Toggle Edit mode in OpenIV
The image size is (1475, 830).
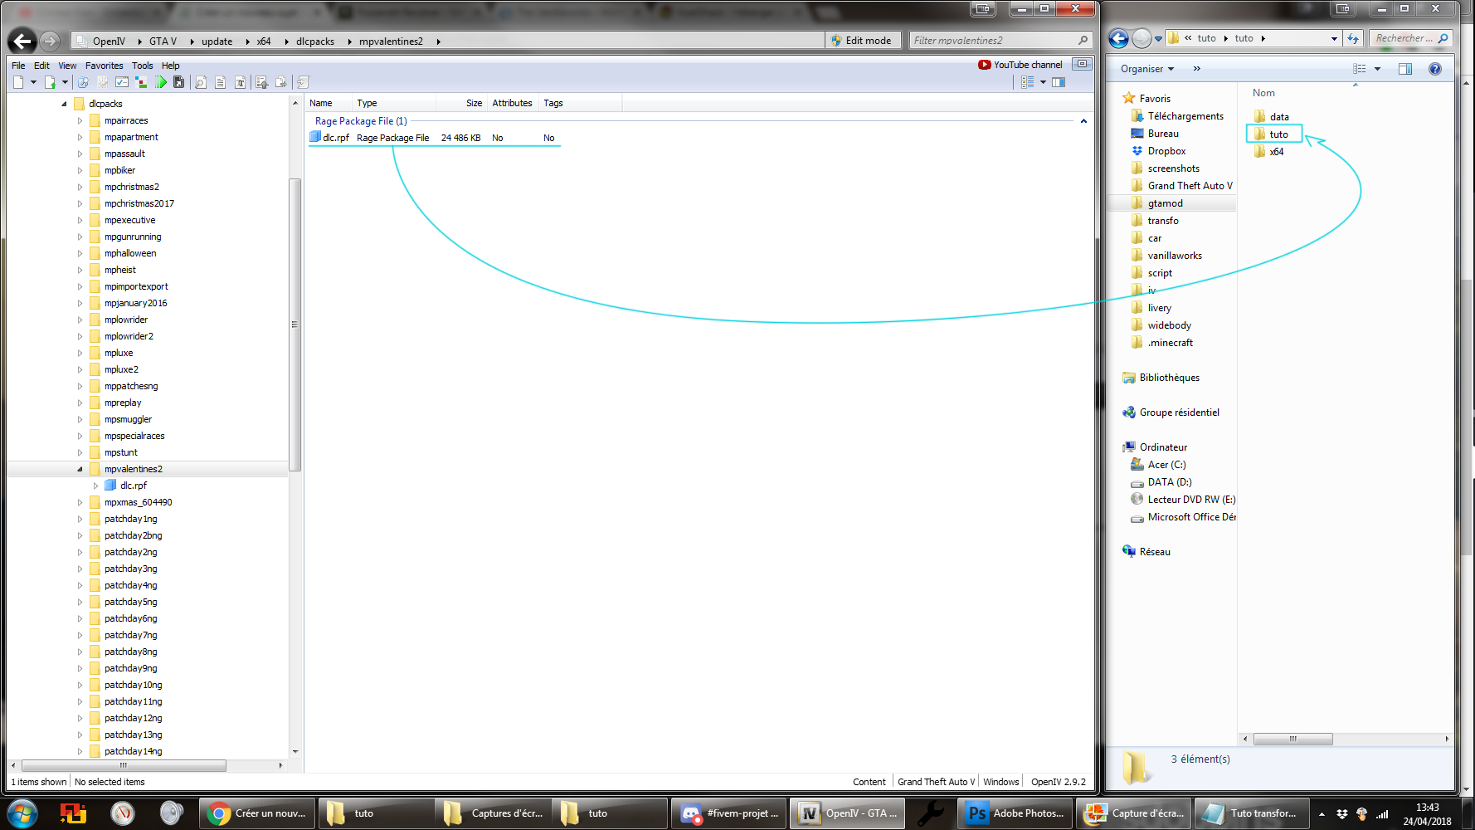click(x=861, y=40)
